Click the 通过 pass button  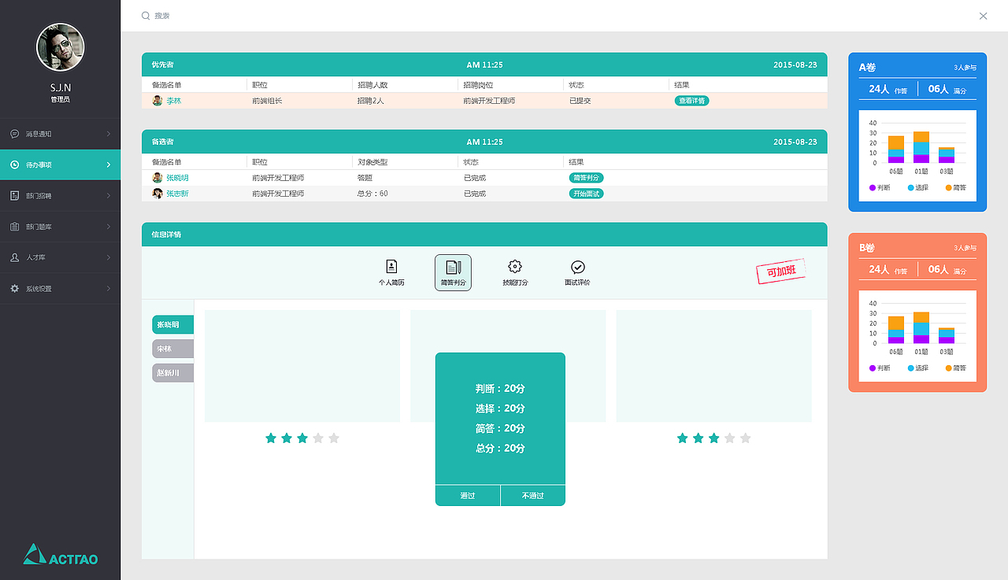point(468,495)
